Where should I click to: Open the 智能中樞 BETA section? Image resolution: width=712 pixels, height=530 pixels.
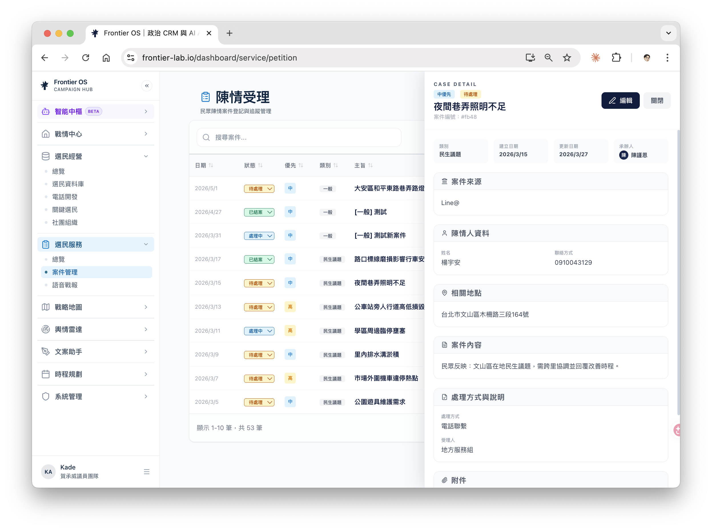[x=96, y=111]
